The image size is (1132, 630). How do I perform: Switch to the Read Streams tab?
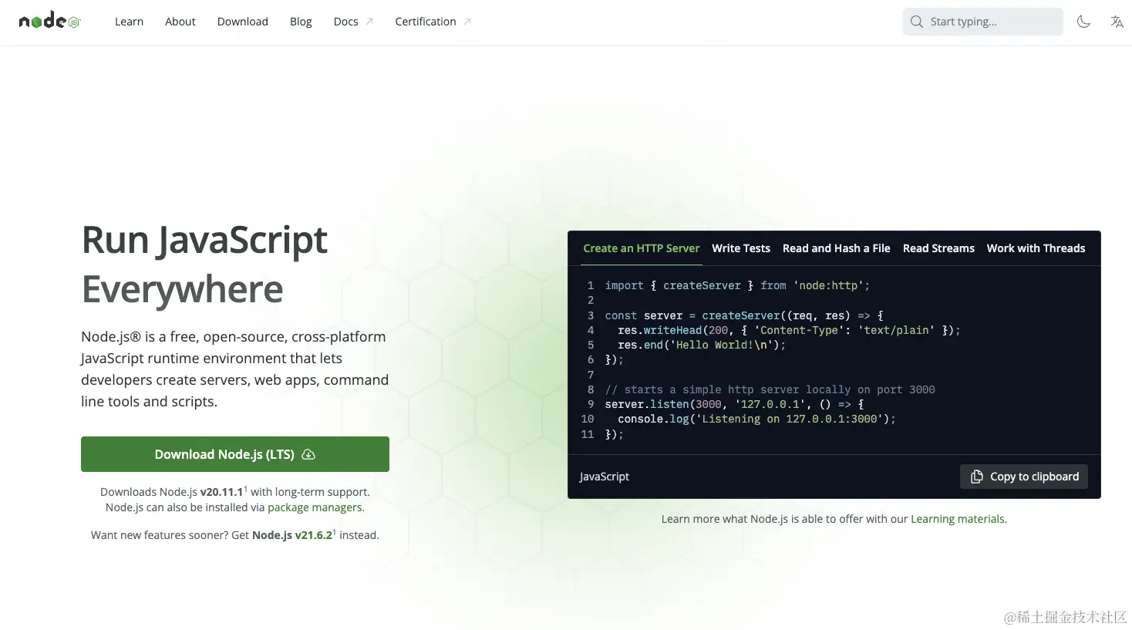[938, 248]
